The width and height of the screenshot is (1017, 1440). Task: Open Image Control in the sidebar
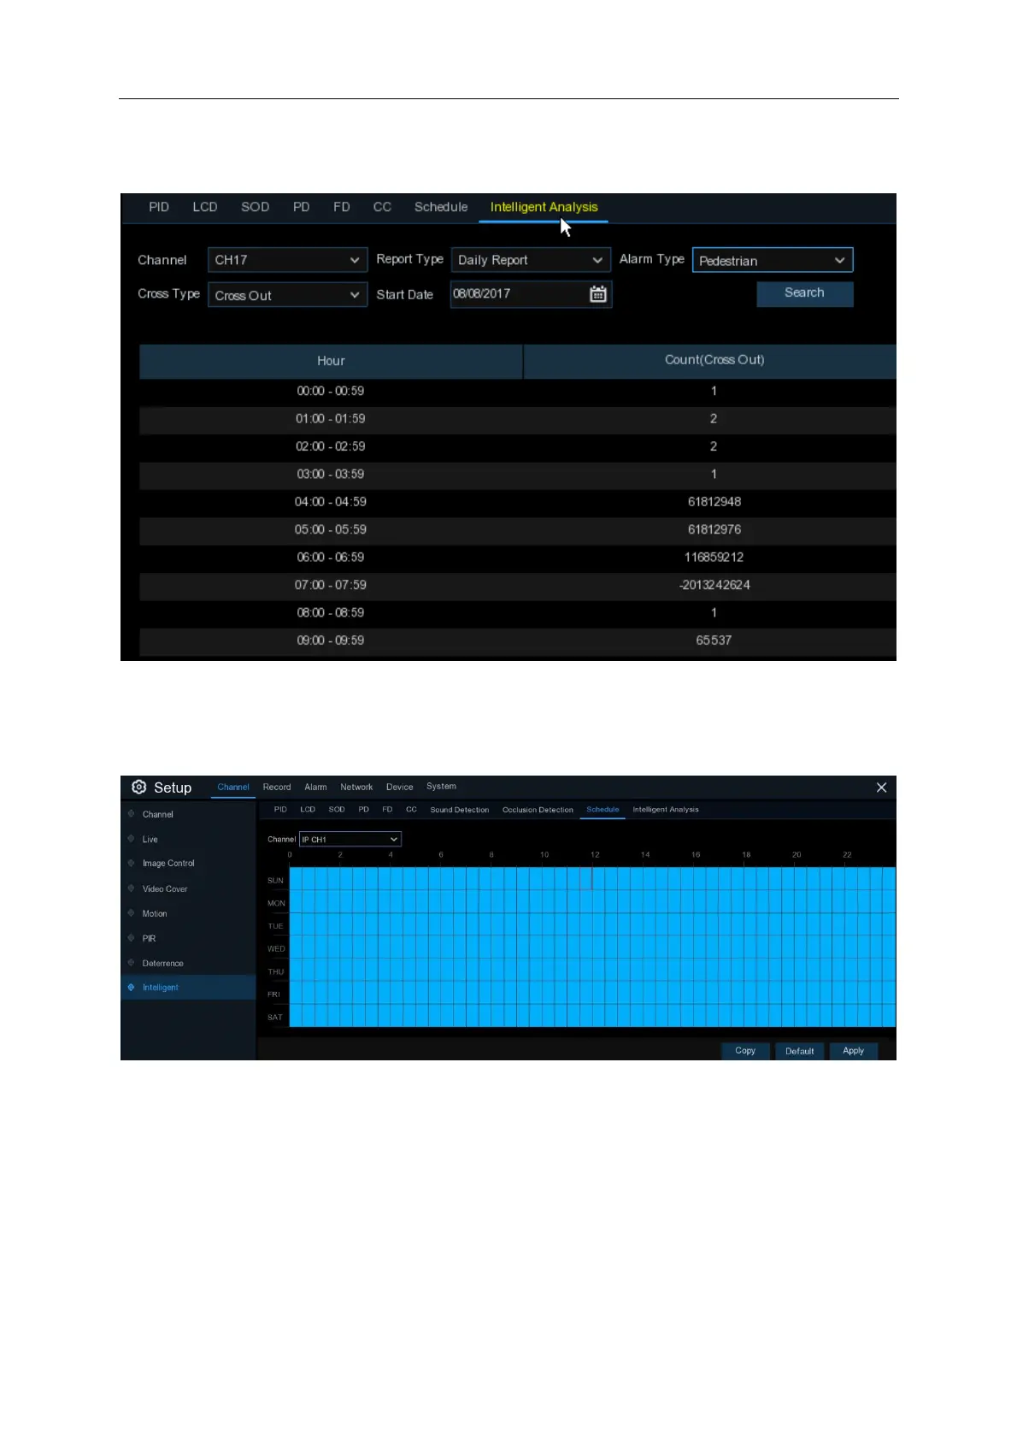click(x=168, y=864)
